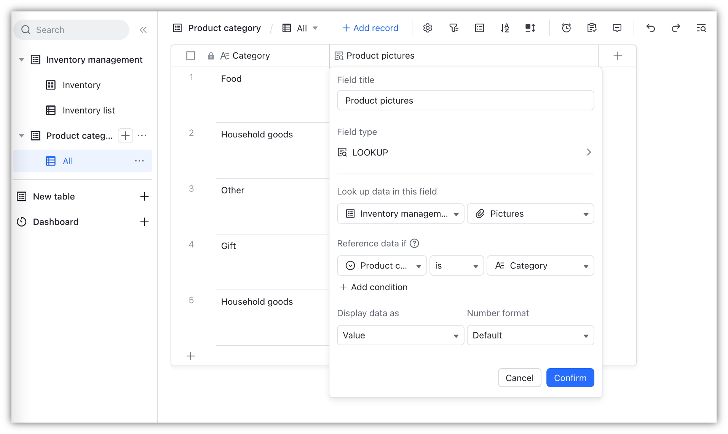Open the Pictures field dropdown

[530, 214]
